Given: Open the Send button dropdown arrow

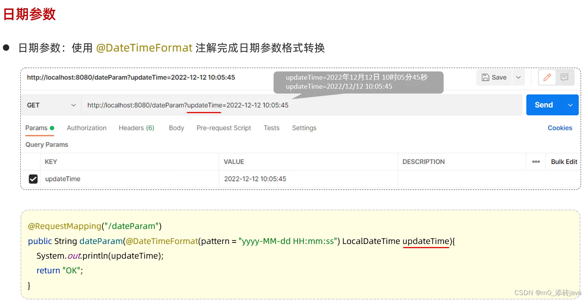Looking at the screenshot, I should tap(570, 105).
